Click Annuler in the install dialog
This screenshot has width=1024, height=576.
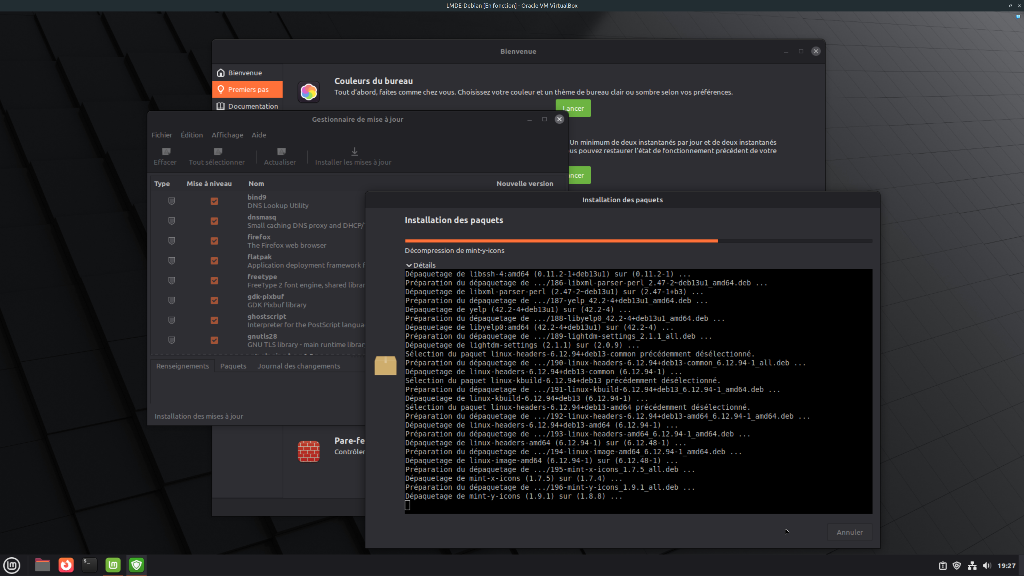850,532
